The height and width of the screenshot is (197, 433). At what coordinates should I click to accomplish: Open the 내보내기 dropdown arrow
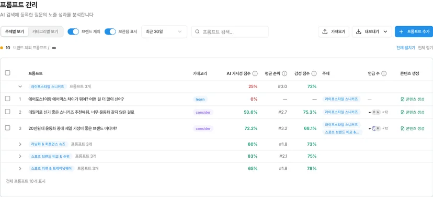coord(385,31)
